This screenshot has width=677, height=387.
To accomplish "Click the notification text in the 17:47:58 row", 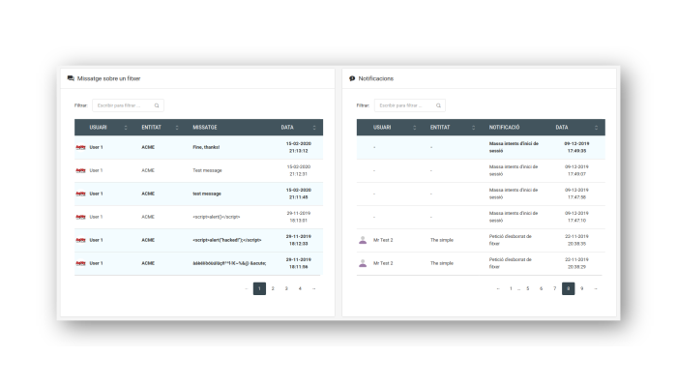I will coord(514,193).
